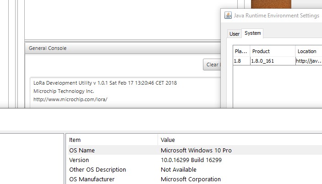Click the Location column header
This screenshot has height=184, width=322.
click(309, 51)
